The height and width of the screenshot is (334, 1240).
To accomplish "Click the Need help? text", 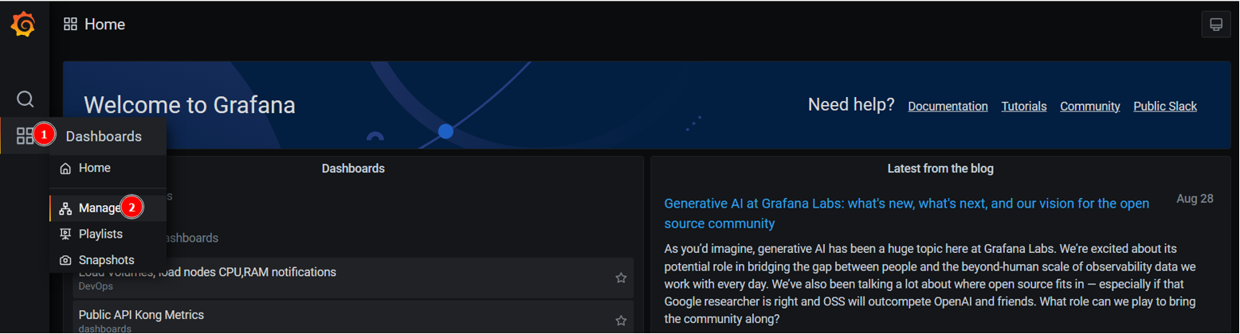I will pyautogui.click(x=851, y=105).
